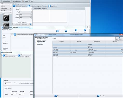The image size is (123, 98).
Task: Select 'Meistverwendet' category in the tree
Action: 41,40
